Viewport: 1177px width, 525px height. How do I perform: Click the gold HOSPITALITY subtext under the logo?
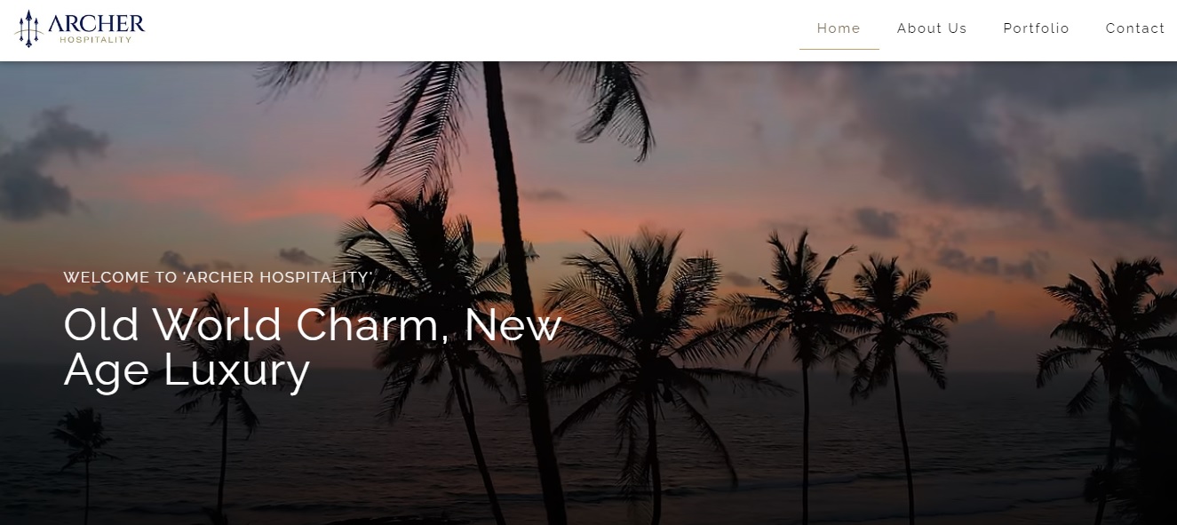point(96,40)
